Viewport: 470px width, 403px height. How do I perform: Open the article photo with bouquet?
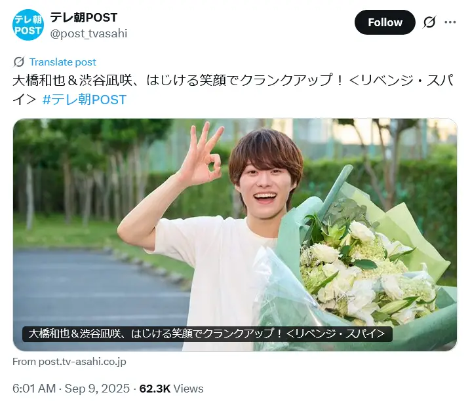click(x=235, y=235)
